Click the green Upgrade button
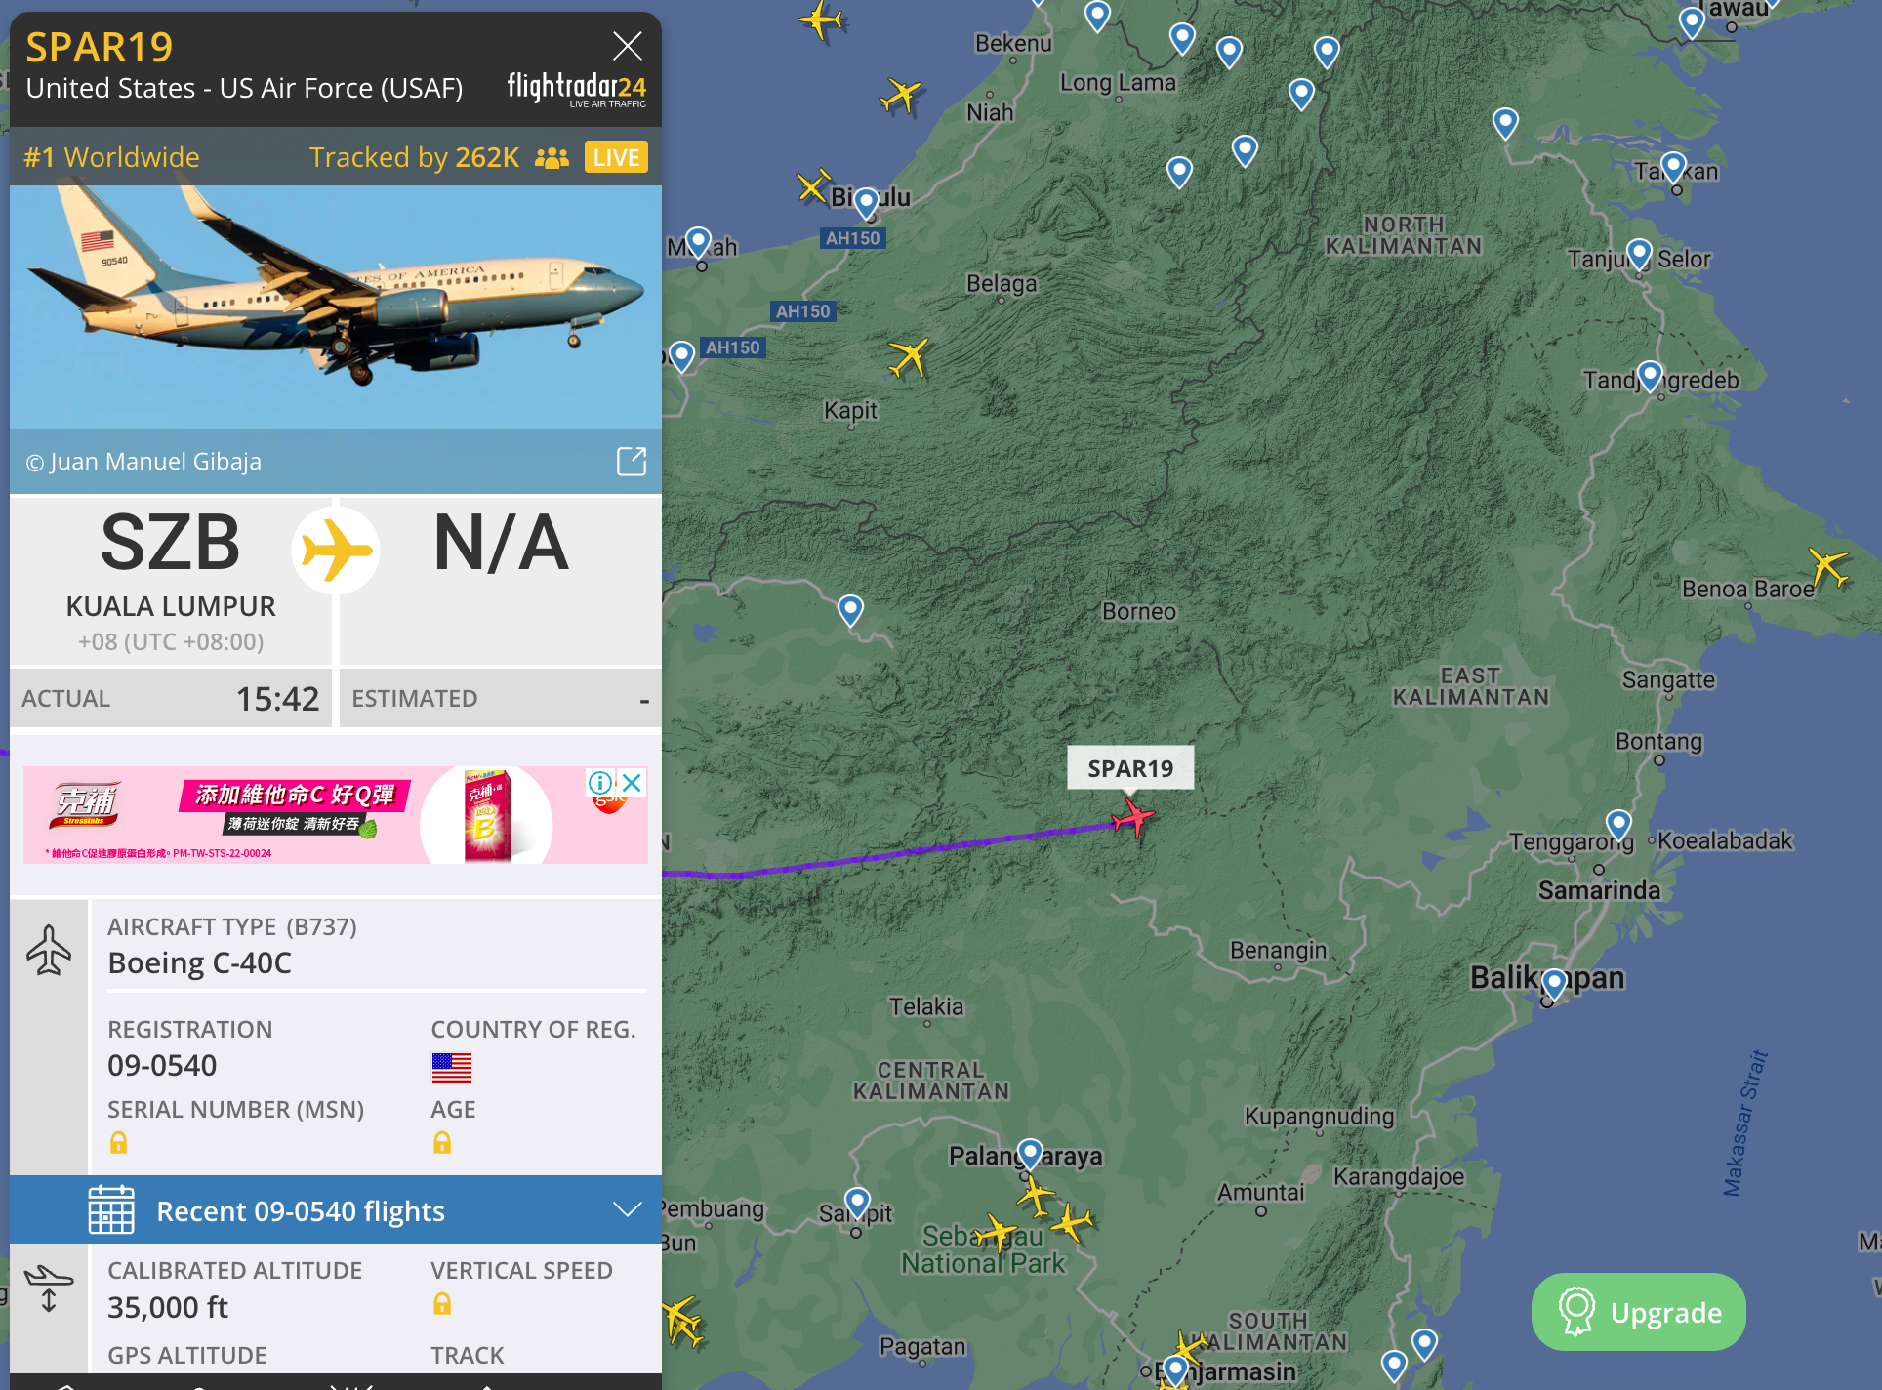Viewport: 1882px width, 1390px height. (x=1639, y=1312)
